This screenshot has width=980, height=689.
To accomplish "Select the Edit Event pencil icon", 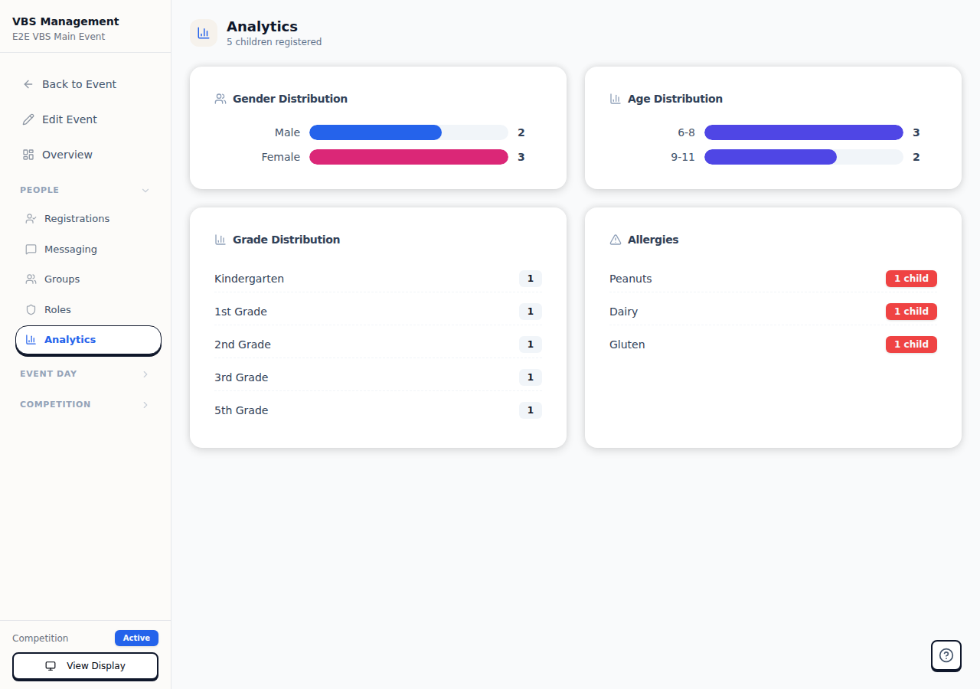I will (28, 119).
